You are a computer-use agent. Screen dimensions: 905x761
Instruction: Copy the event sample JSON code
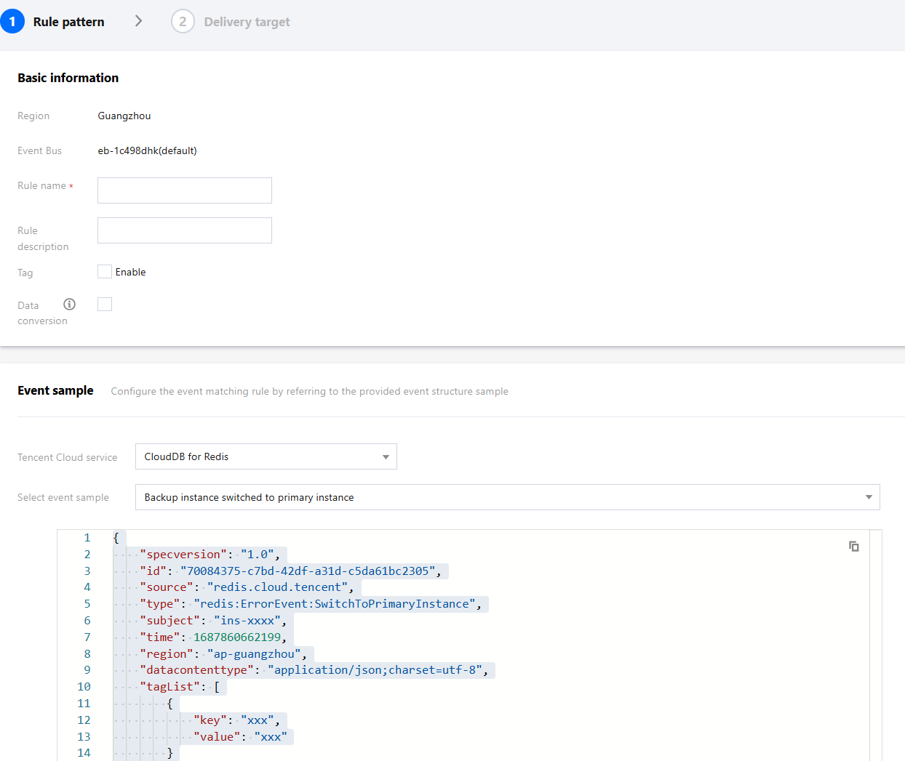pos(854,546)
